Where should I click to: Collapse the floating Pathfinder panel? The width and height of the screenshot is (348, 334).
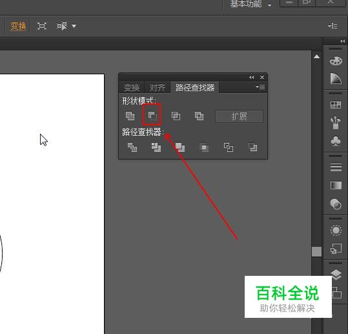pos(251,78)
